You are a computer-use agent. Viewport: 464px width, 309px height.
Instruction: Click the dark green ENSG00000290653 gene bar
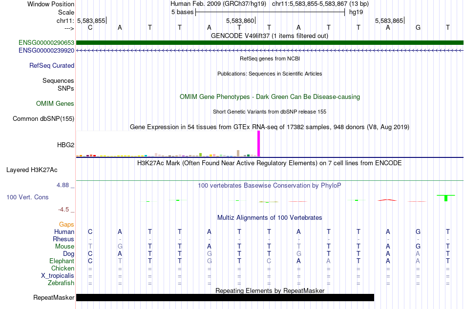[x=270, y=43]
